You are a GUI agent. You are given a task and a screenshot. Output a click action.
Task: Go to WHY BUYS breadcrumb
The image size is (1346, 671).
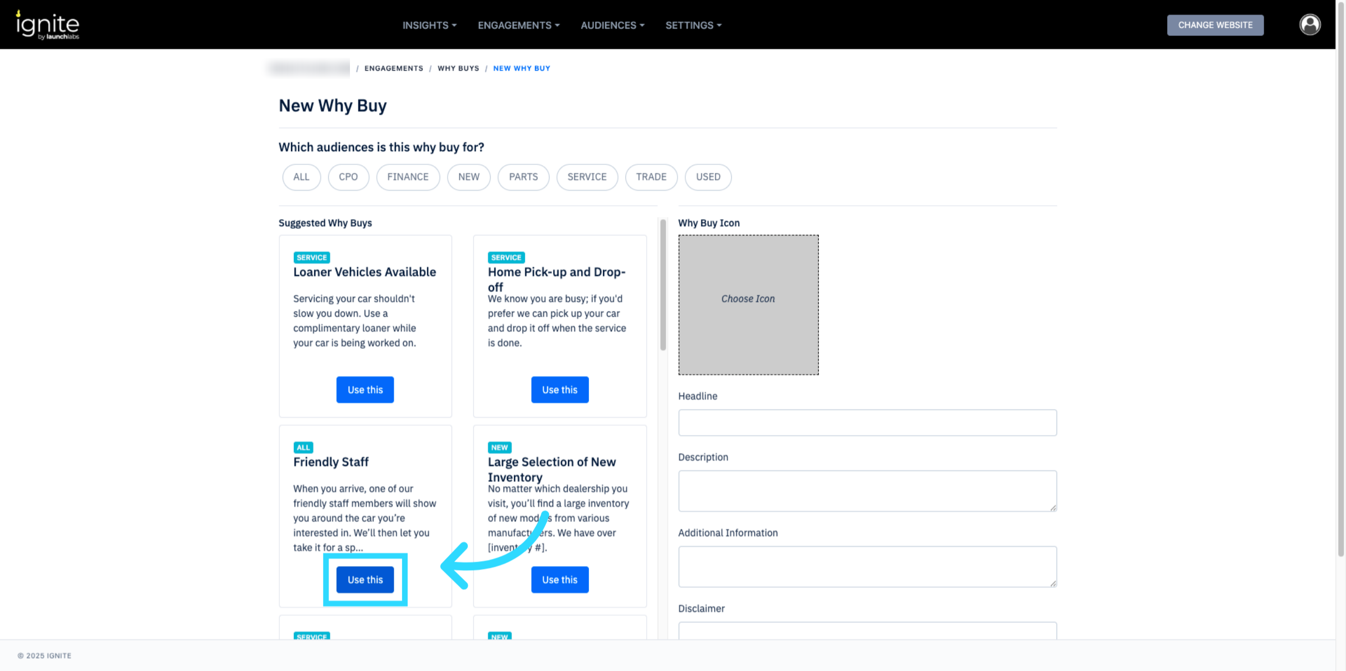tap(458, 68)
